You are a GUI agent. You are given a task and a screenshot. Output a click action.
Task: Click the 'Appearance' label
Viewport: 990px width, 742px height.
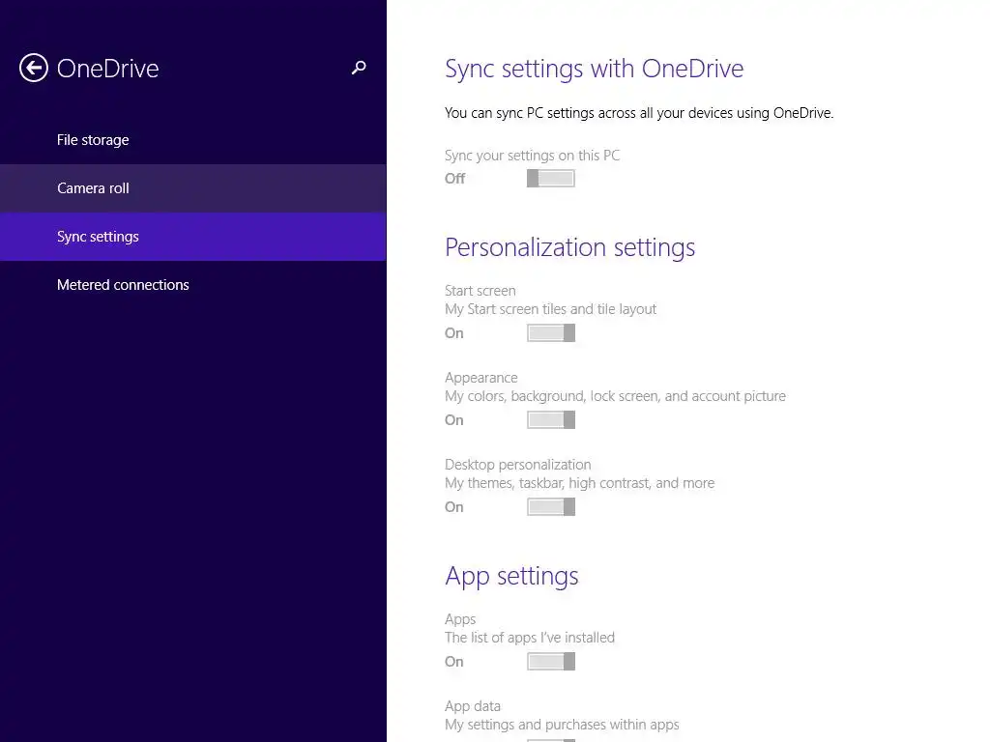[x=481, y=378]
